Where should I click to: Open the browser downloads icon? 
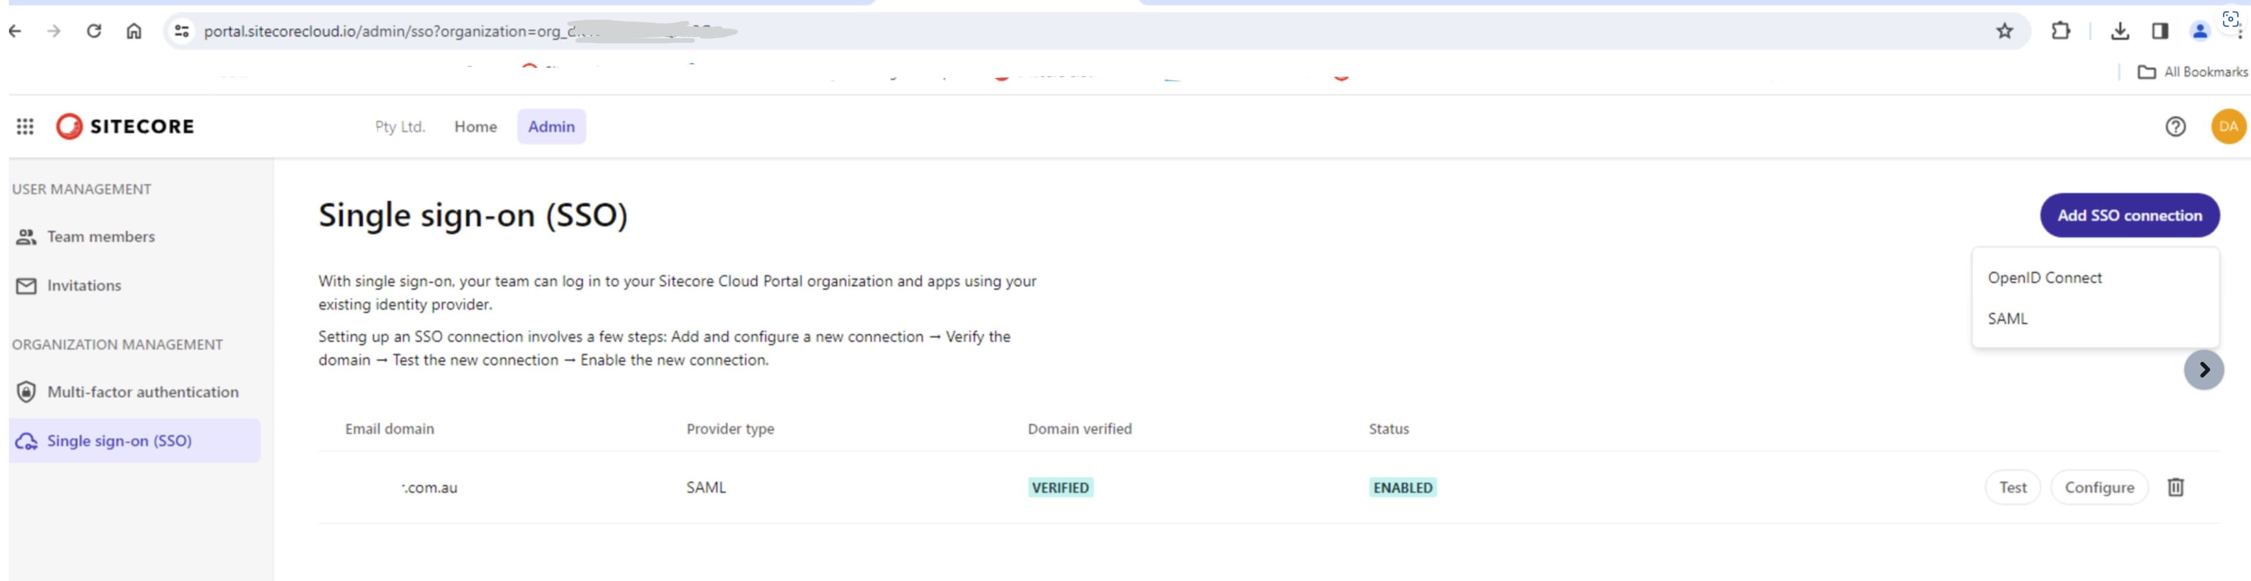point(2119,32)
